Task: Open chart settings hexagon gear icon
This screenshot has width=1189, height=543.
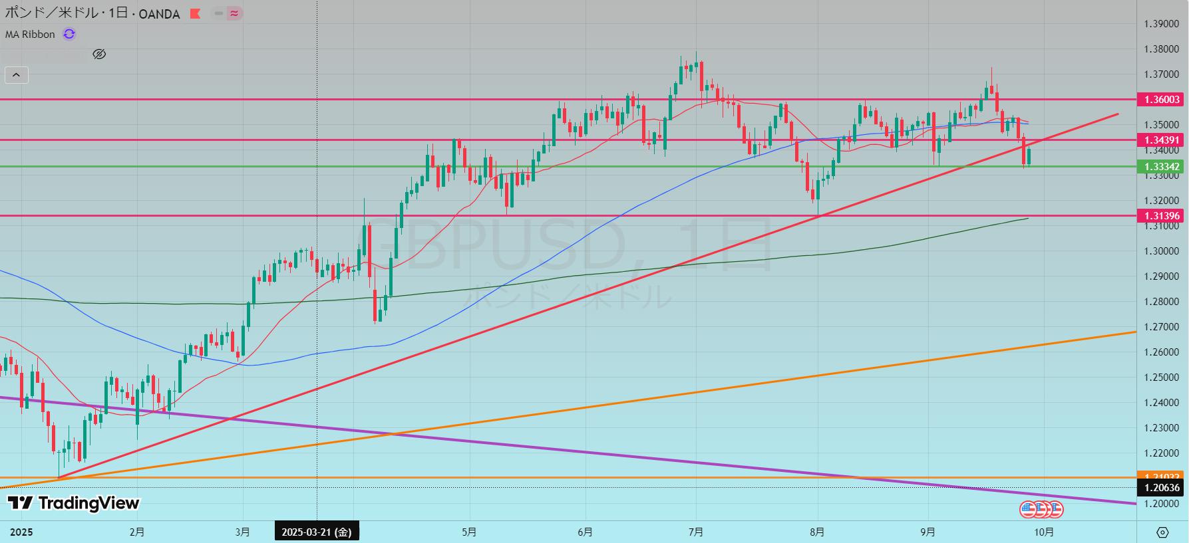Action: point(1162,532)
